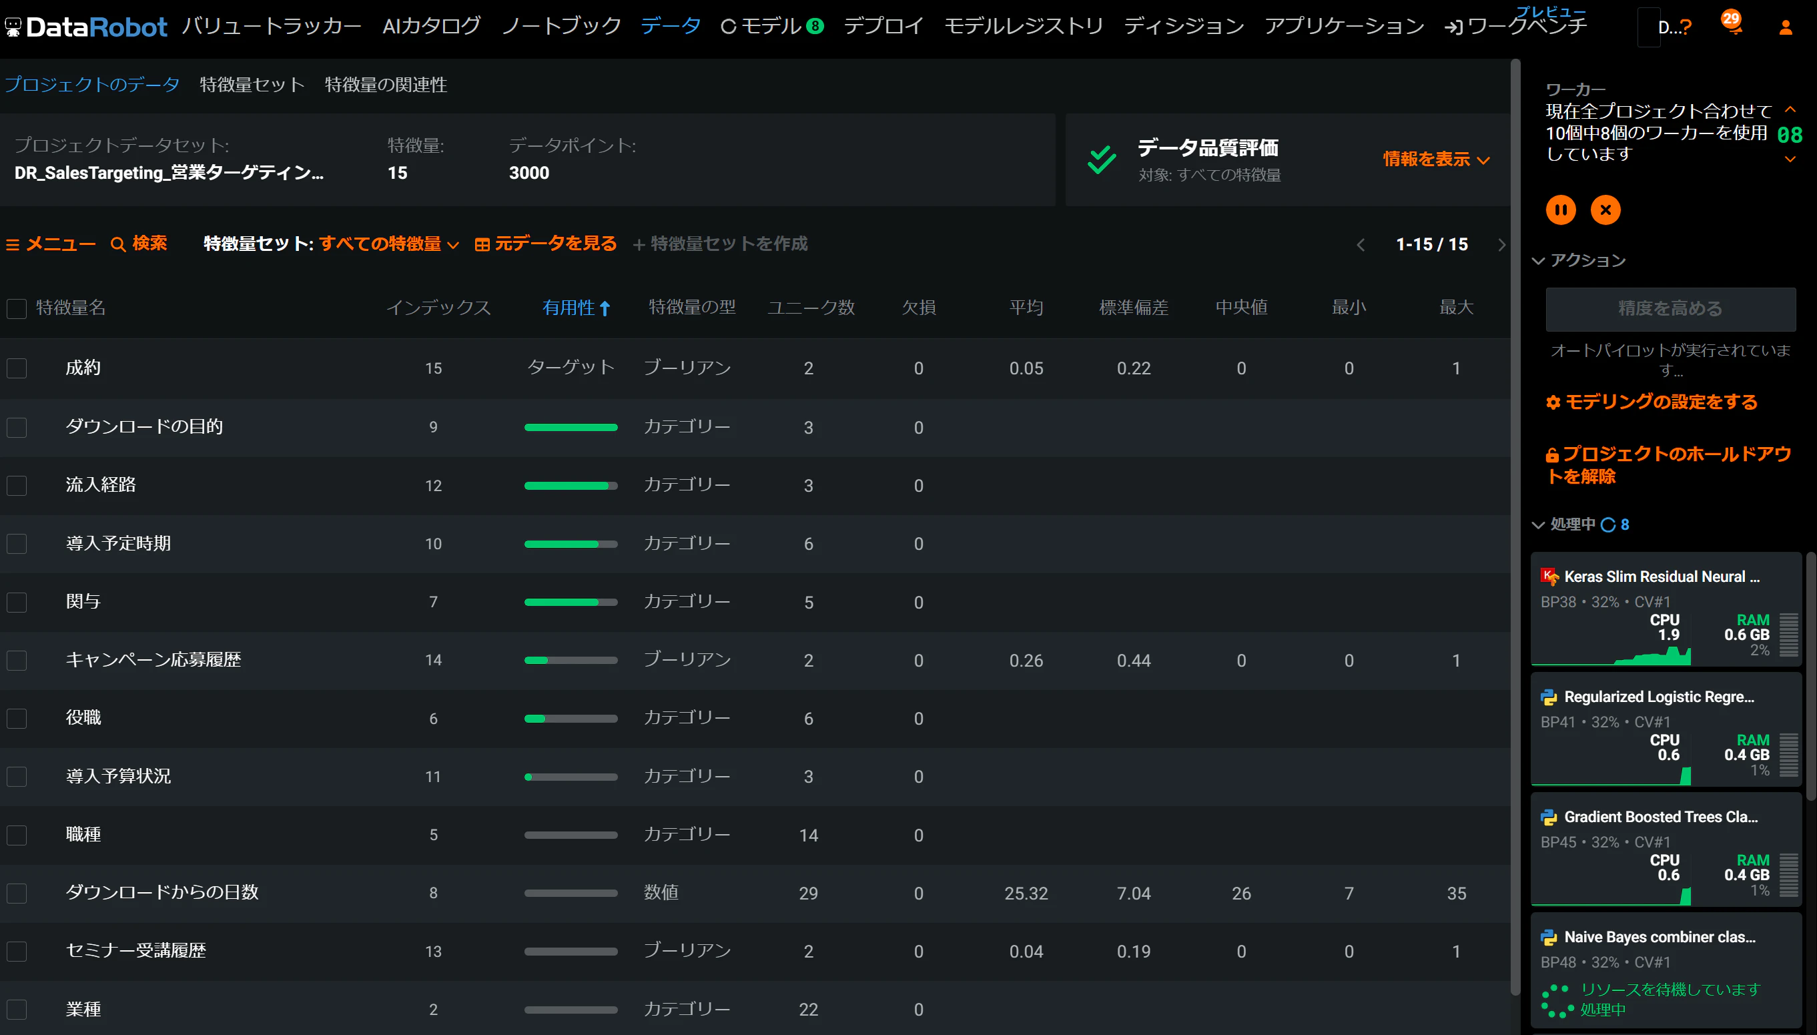Image resolution: width=1817 pixels, height=1035 pixels.
Task: Check the 成約 row checkbox
Action: point(16,368)
